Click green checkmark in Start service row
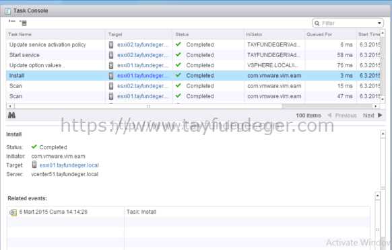This screenshot has width=392, height=250. pyautogui.click(x=178, y=54)
